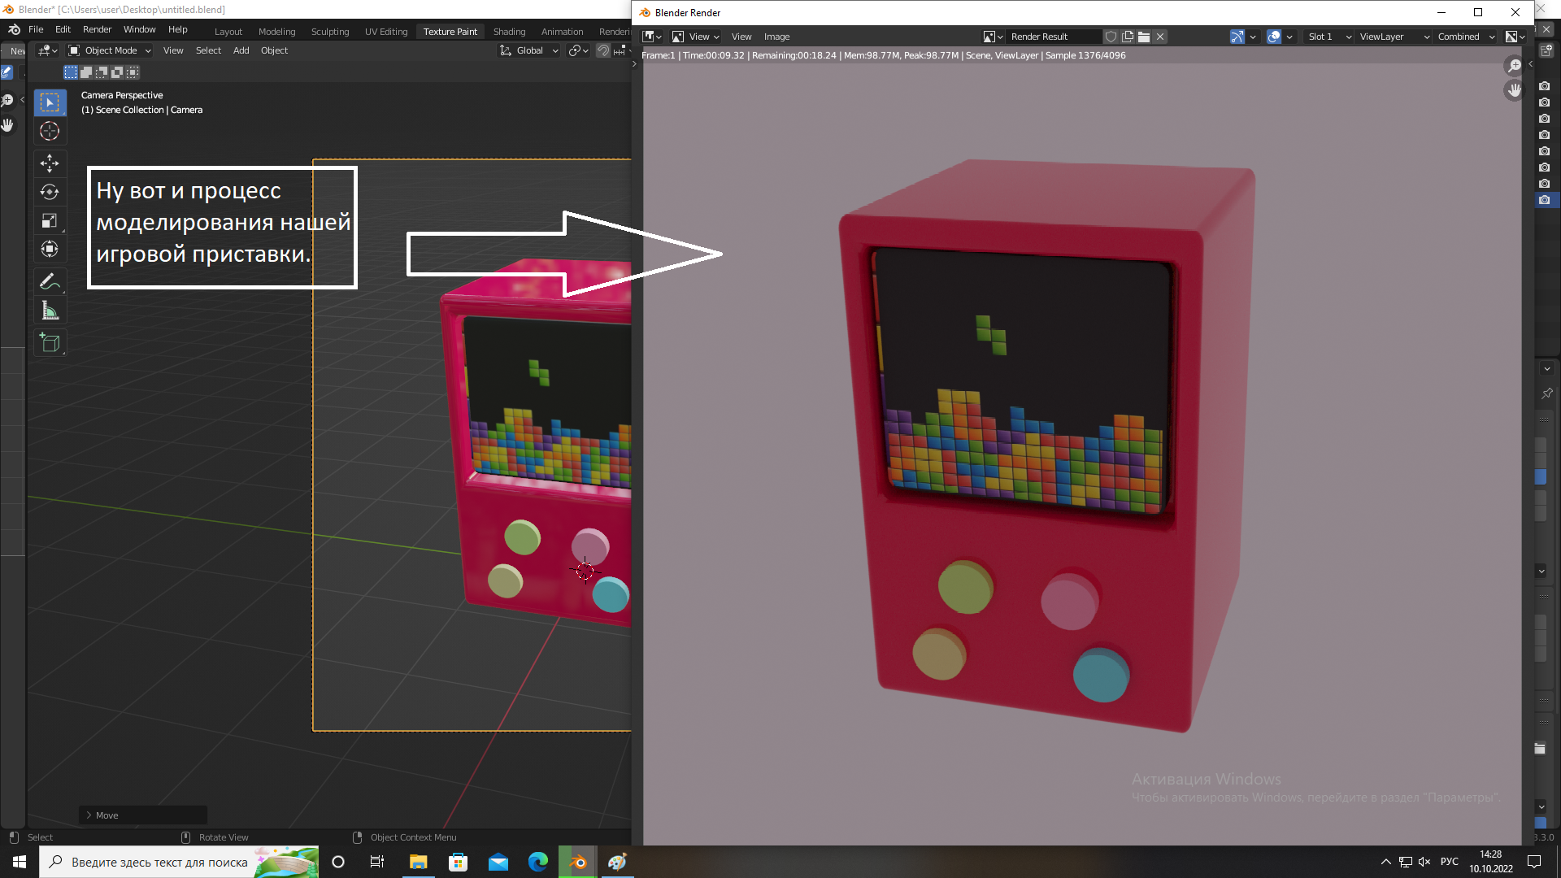Toggle snapping magnet in 3D viewport header

point(603,50)
